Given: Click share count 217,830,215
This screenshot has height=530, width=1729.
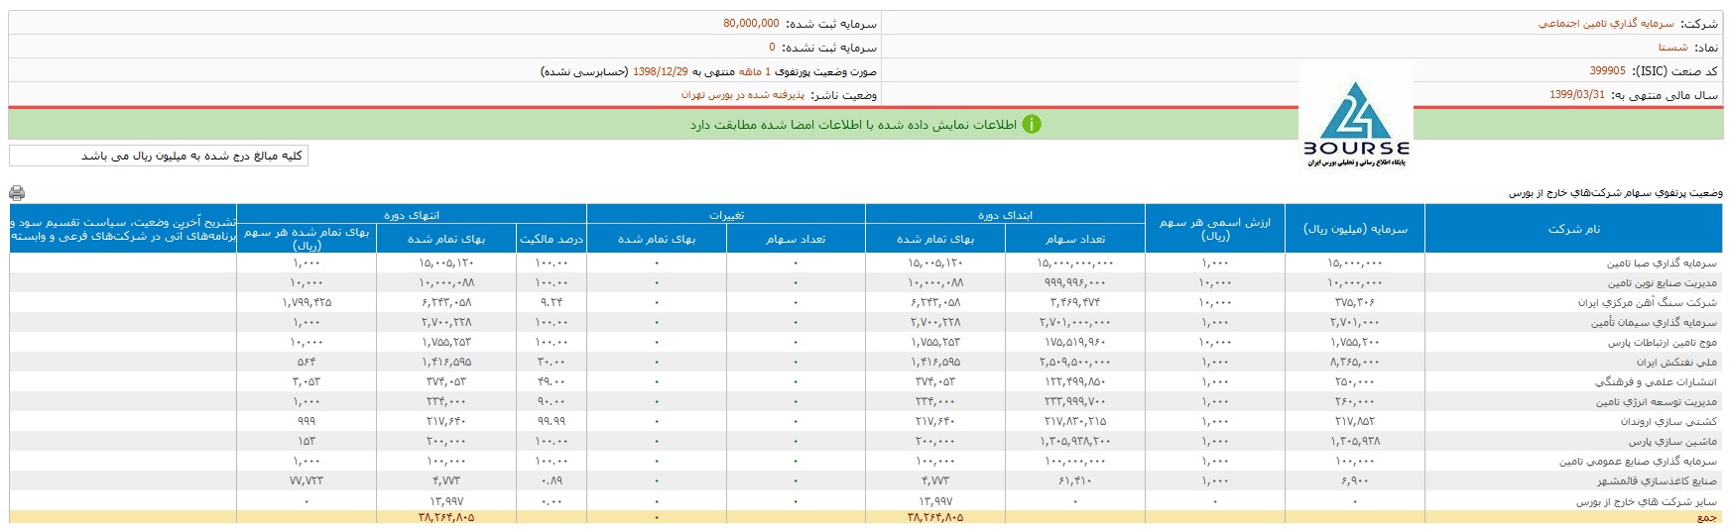Looking at the screenshot, I should 1075,421.
